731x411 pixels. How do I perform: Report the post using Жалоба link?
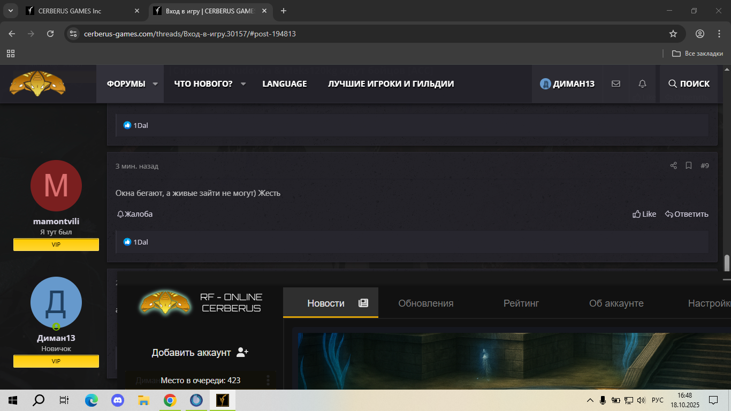pos(135,214)
